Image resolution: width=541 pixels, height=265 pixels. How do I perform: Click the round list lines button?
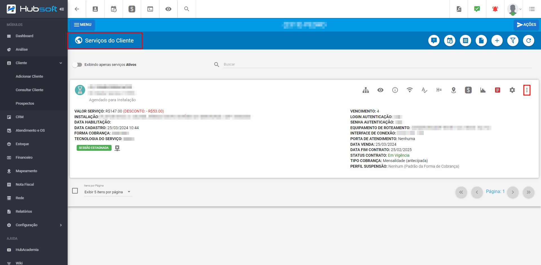tap(465, 41)
